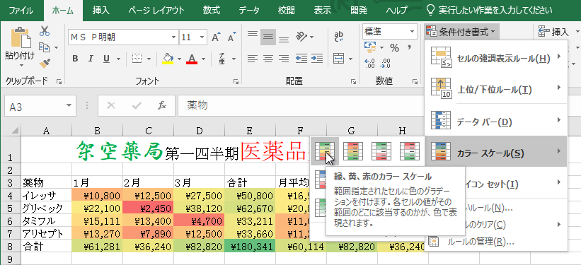Toggle Italic formatting
The height and width of the screenshot is (265, 581).
pos(90,59)
